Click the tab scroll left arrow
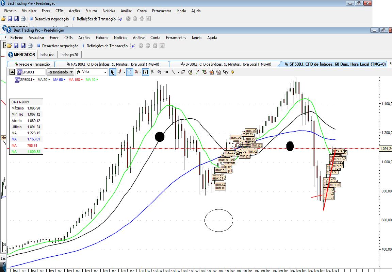 pos(390,64)
